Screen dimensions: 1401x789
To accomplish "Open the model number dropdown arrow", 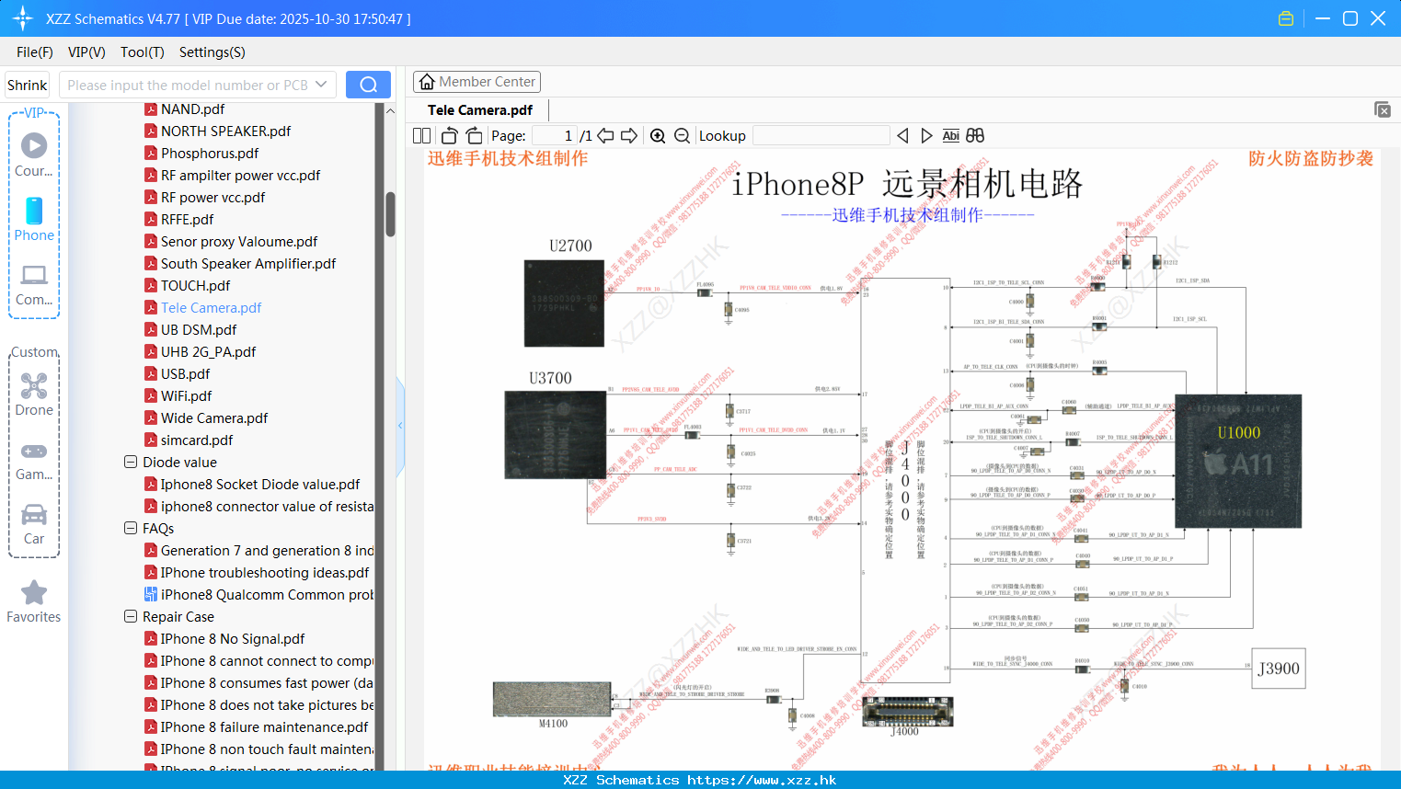I will tap(321, 85).
